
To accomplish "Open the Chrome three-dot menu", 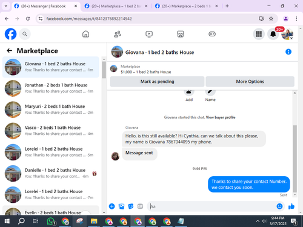I will [x=296, y=19].
